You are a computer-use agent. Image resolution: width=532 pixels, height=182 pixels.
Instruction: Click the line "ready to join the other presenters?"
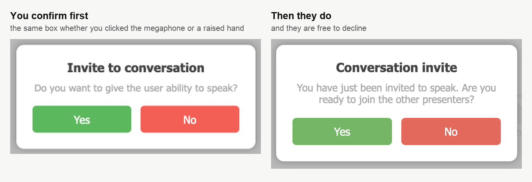[x=397, y=100]
